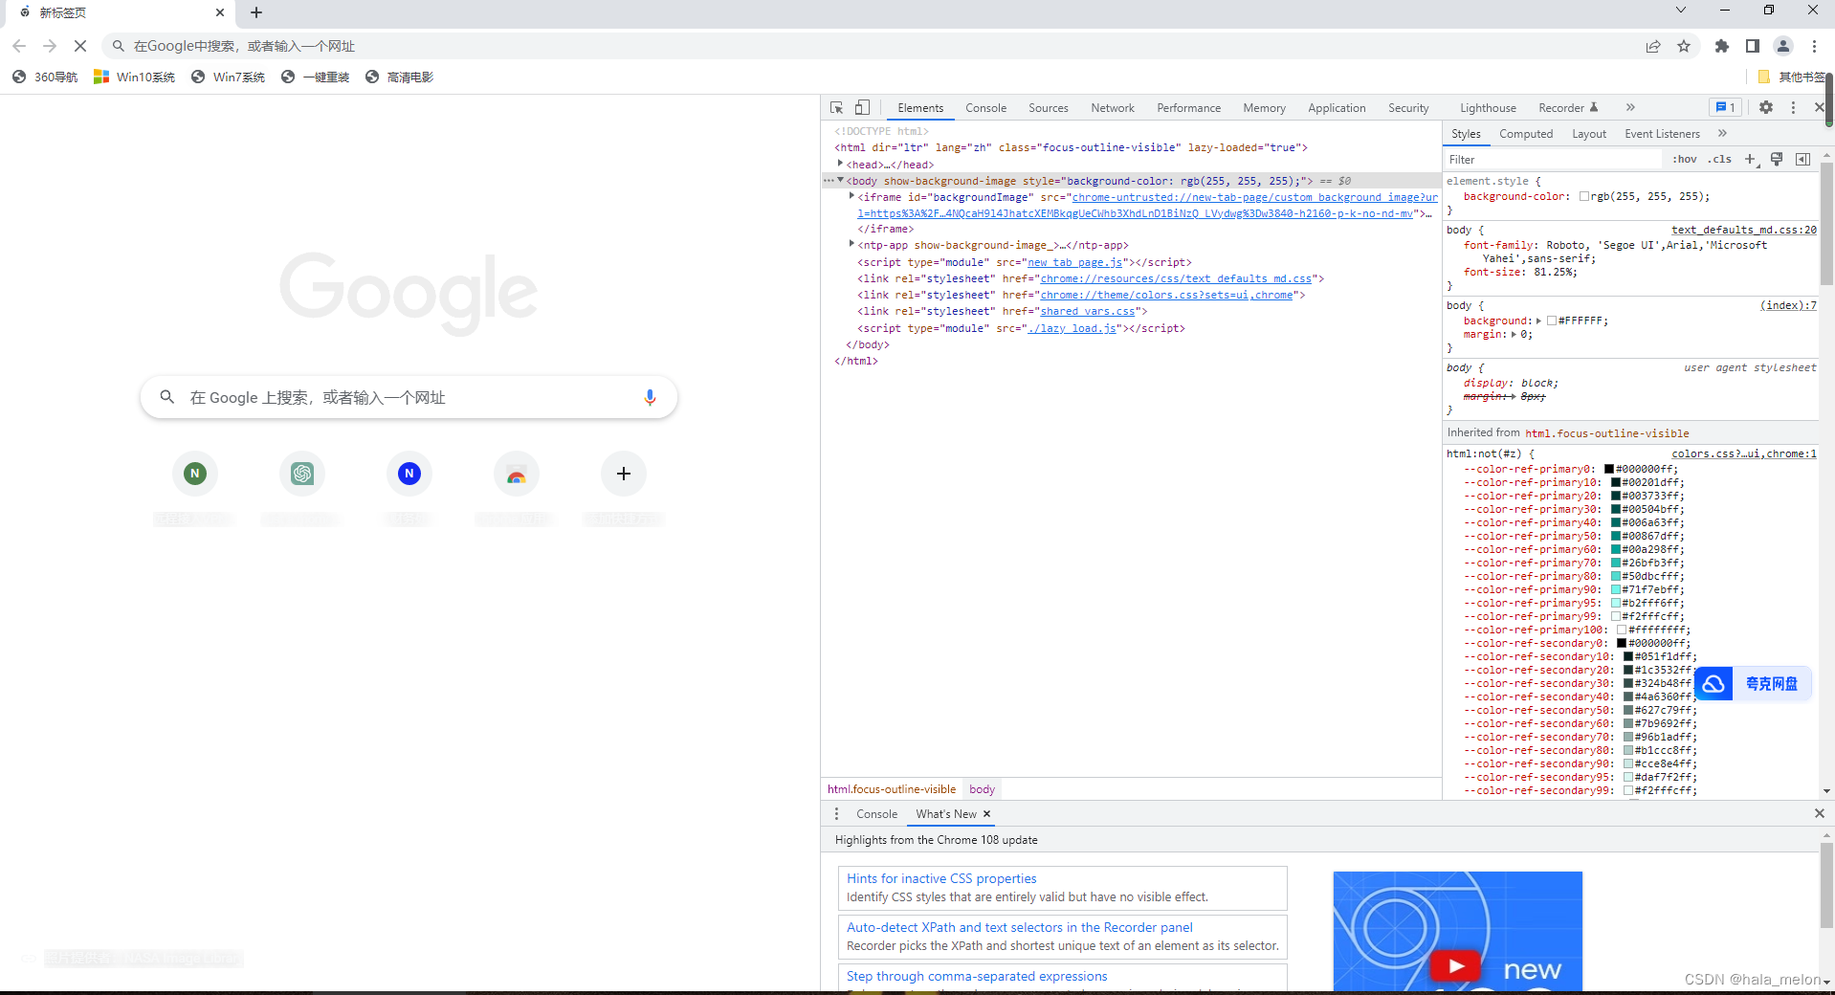Image resolution: width=1835 pixels, height=995 pixels.
Task: Close the What's New tab
Action: [986, 814]
